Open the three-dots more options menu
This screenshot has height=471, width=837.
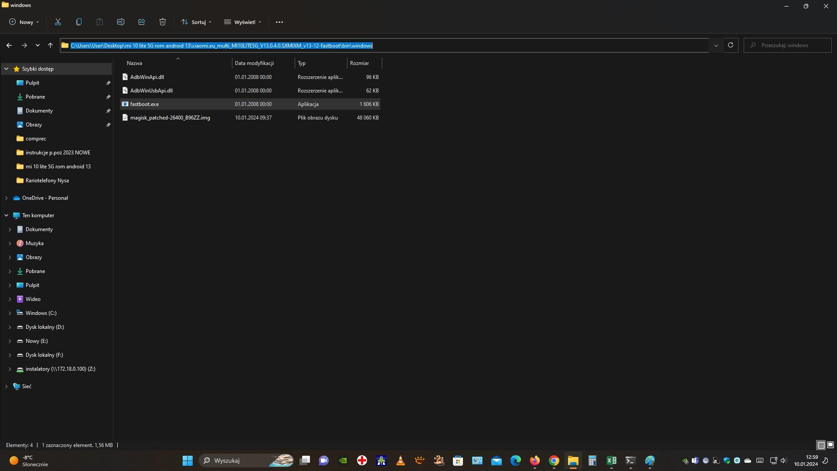[279, 22]
